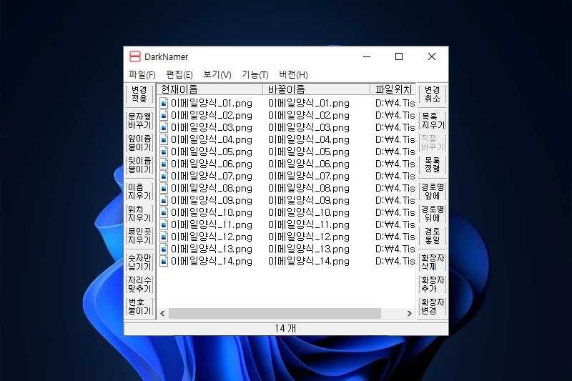Click the scrollbar right arrow
572x381 pixels.
[x=409, y=313]
